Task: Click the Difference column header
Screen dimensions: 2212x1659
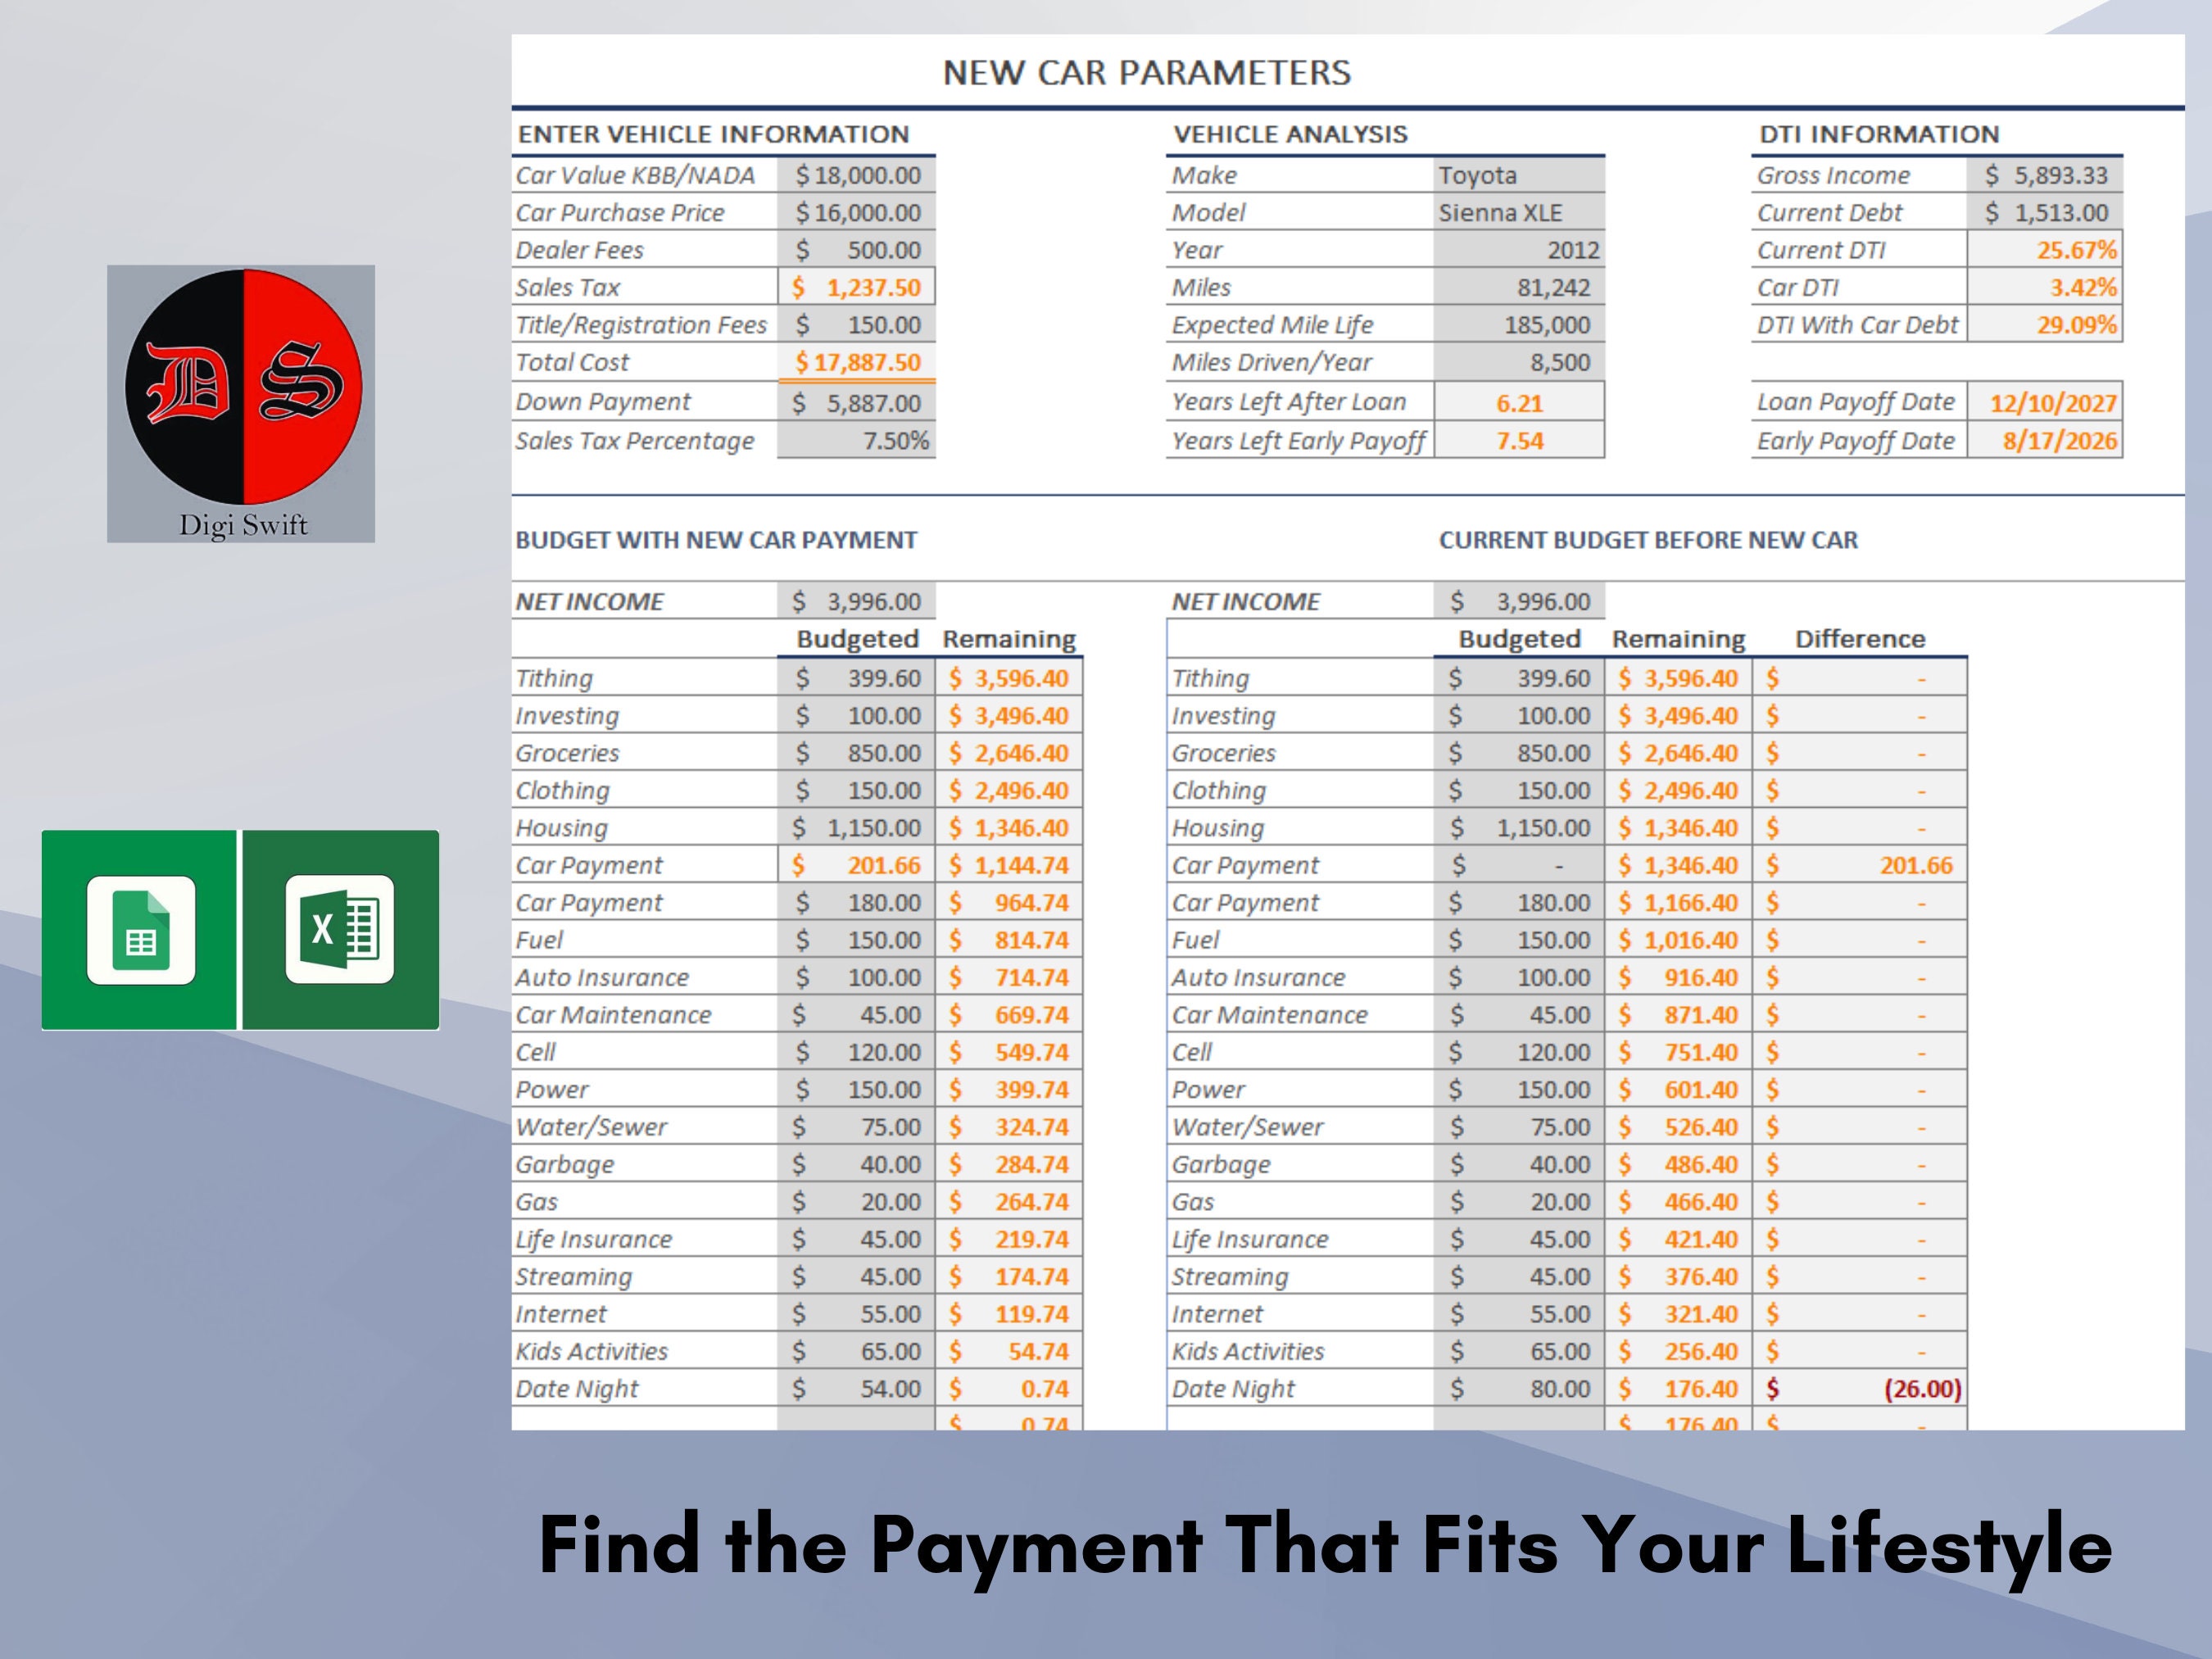Action: 1860,639
